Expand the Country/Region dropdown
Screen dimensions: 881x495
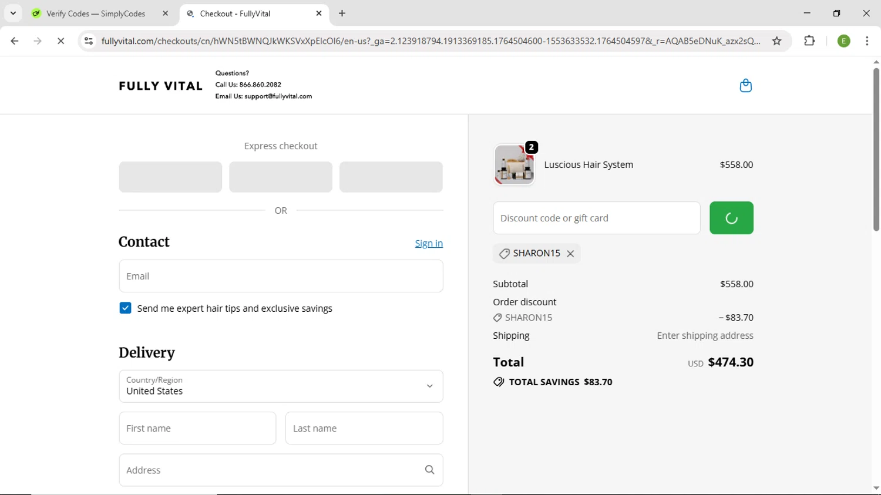(281, 386)
